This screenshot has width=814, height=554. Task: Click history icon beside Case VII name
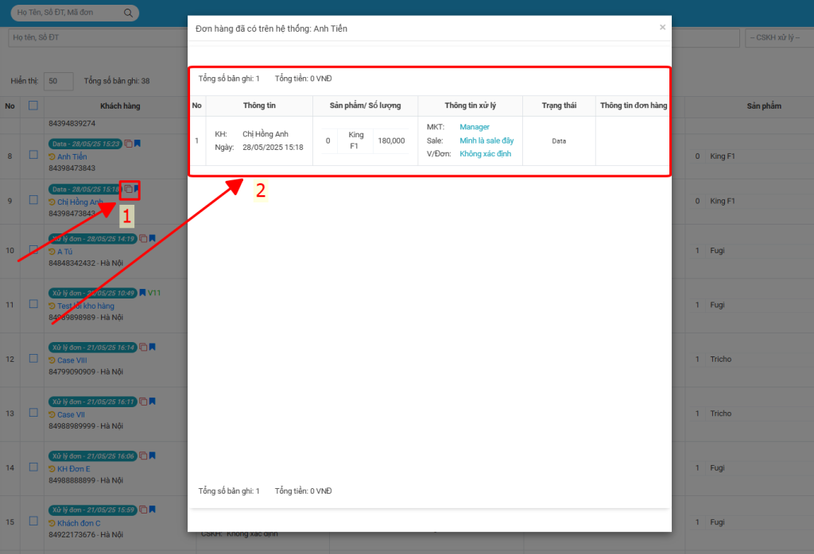click(52, 414)
